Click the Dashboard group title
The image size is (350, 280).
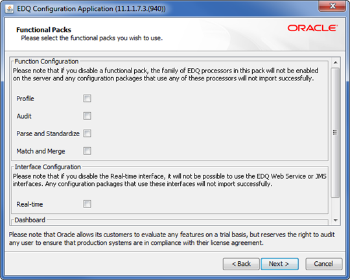[30, 220]
